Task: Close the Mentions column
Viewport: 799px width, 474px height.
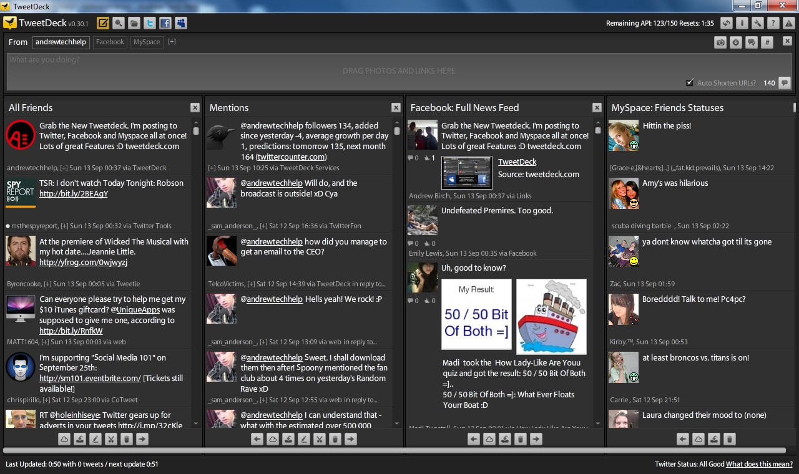Action: (x=396, y=108)
